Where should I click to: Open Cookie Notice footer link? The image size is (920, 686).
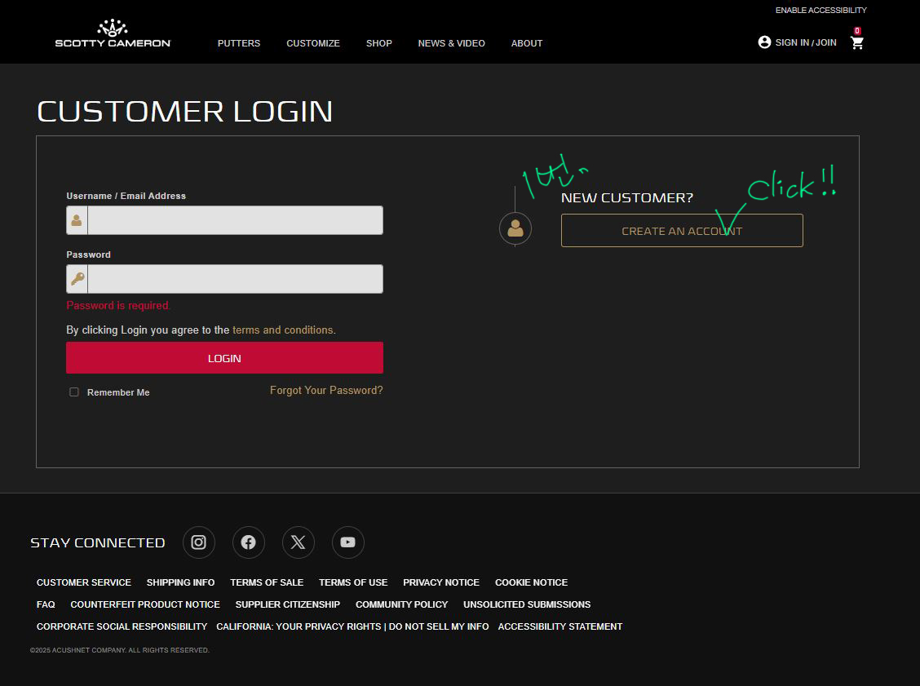pyautogui.click(x=531, y=582)
